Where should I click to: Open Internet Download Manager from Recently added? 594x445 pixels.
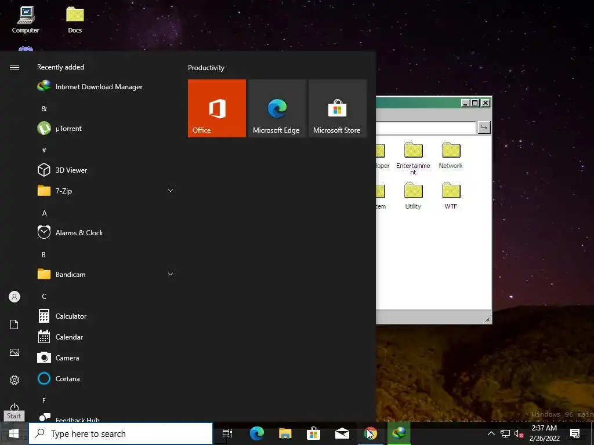[x=106, y=87]
